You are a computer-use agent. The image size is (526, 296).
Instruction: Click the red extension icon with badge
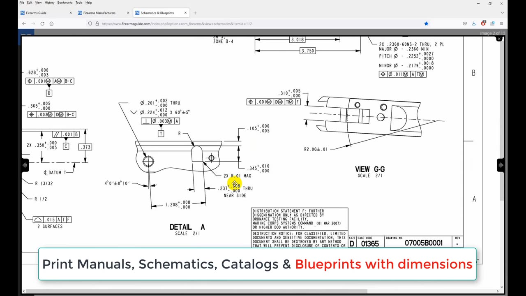pyautogui.click(x=483, y=23)
